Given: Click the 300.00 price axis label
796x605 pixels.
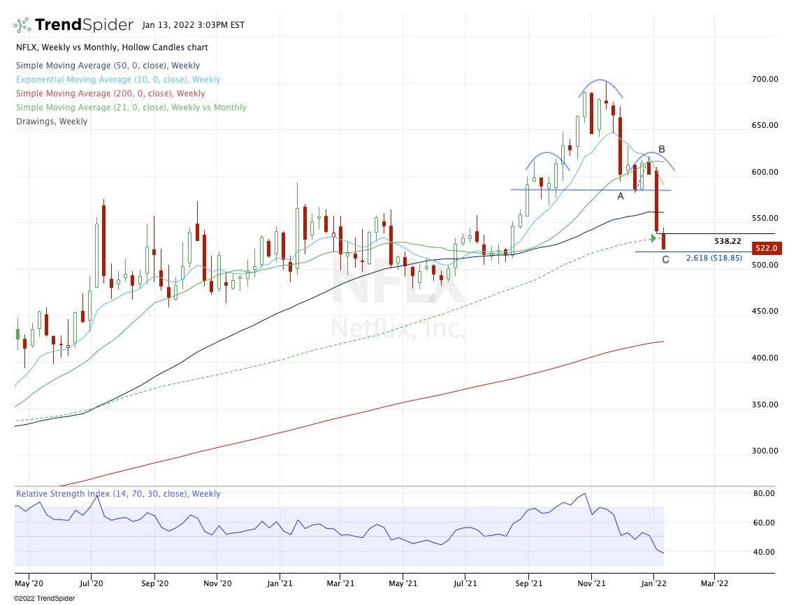Looking at the screenshot, I should click(765, 451).
